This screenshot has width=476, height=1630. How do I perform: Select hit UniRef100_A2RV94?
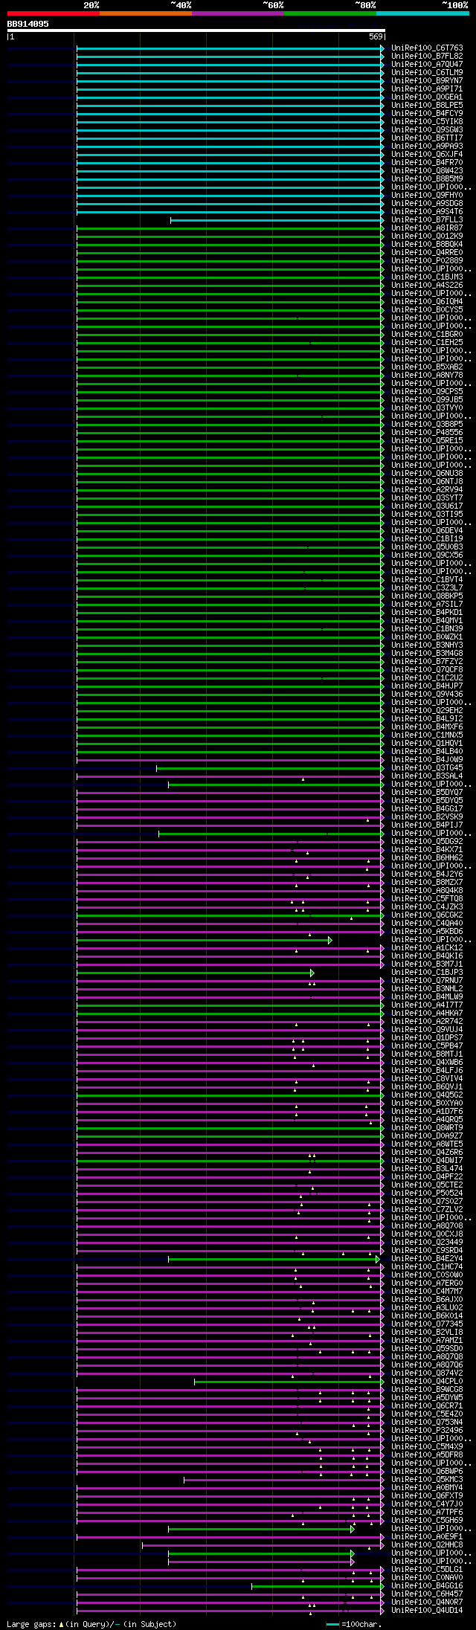[427, 490]
